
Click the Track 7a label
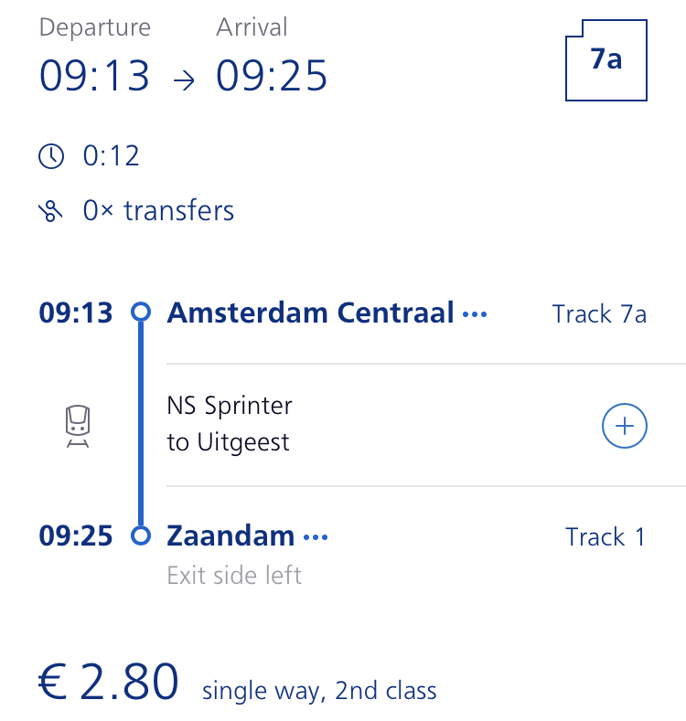pyautogui.click(x=599, y=314)
